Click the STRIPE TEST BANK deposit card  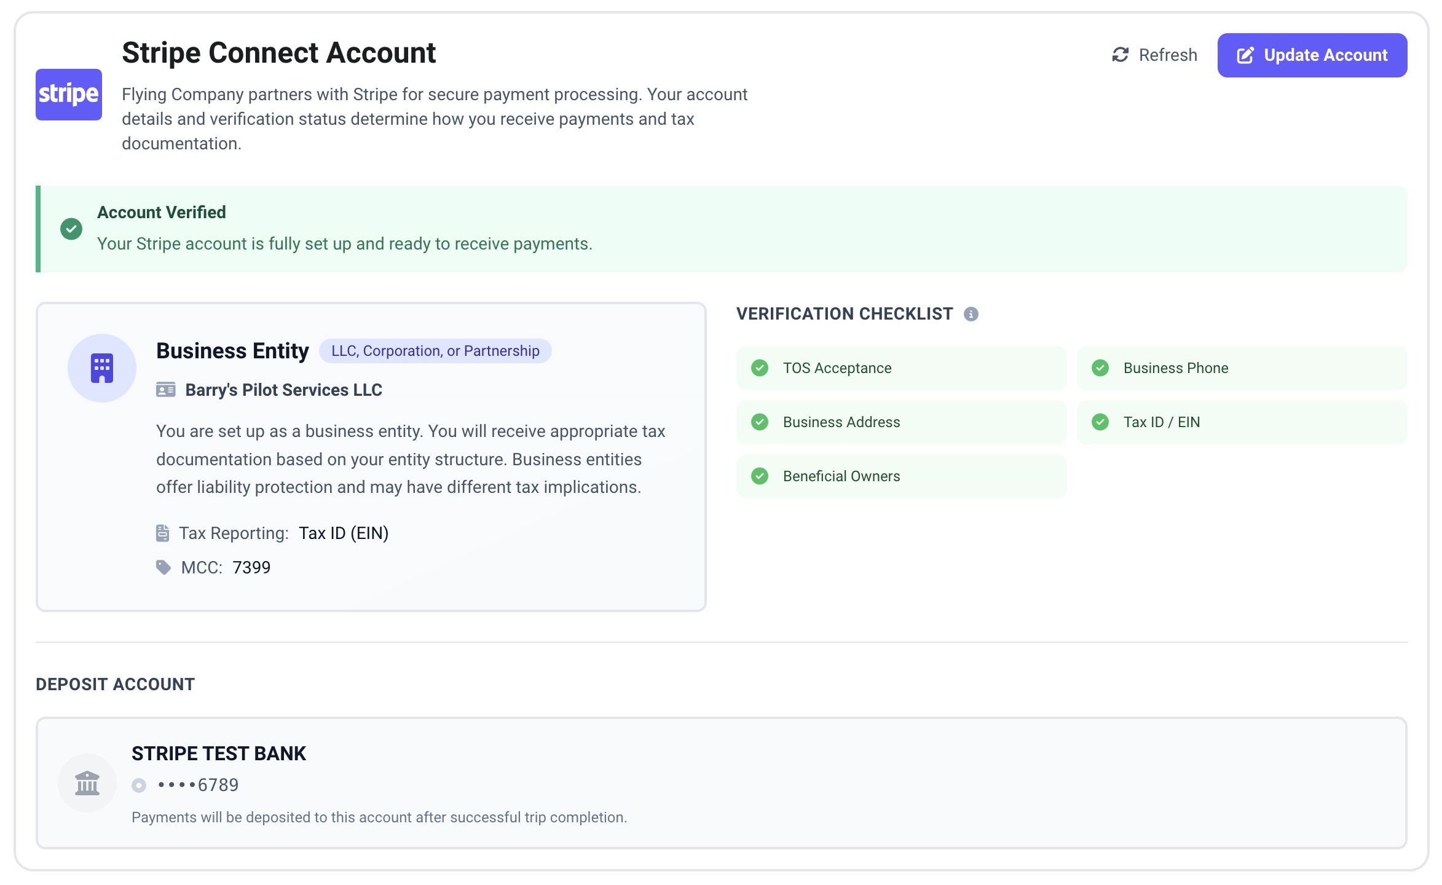[x=720, y=783]
